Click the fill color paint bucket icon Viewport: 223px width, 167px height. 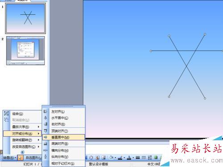(111, 158)
